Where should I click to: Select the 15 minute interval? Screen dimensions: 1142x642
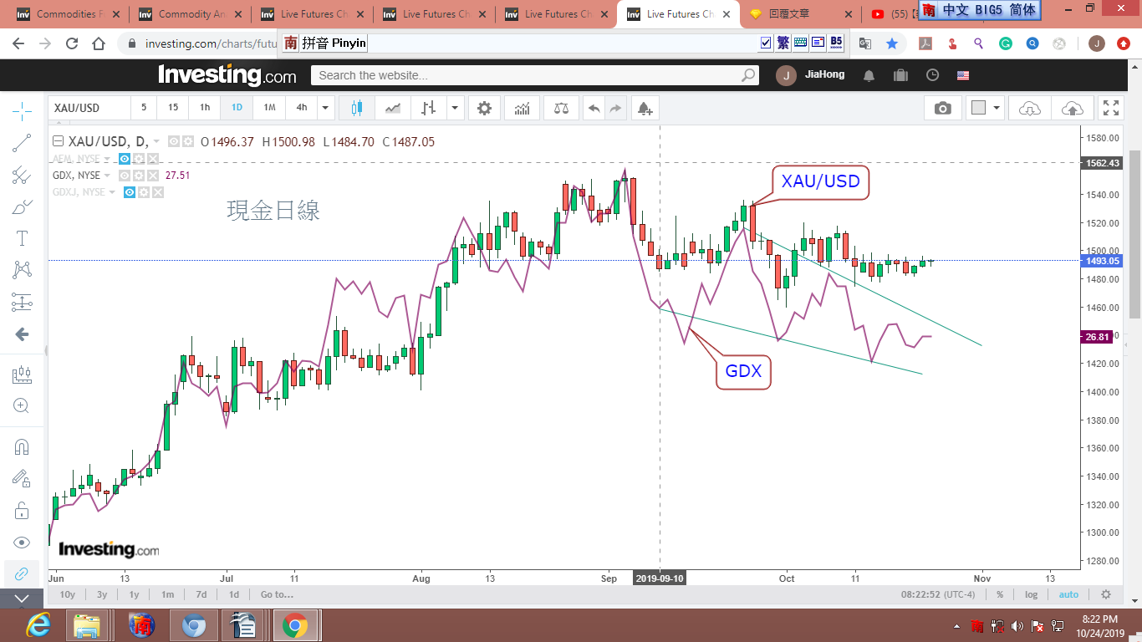pos(173,108)
